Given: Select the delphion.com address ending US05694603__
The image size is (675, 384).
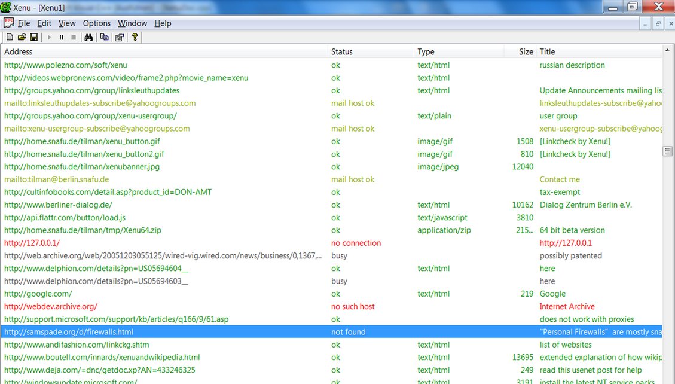Looking at the screenshot, I should point(96,281).
